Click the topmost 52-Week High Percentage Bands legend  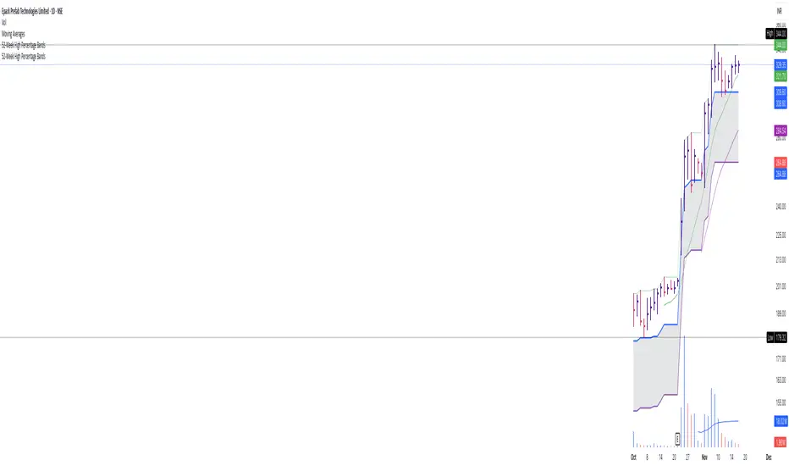coord(23,45)
